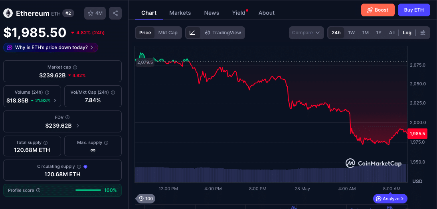The width and height of the screenshot is (437, 209).
Task: Click the 4.82% (24h) change text
Action: (x=88, y=33)
